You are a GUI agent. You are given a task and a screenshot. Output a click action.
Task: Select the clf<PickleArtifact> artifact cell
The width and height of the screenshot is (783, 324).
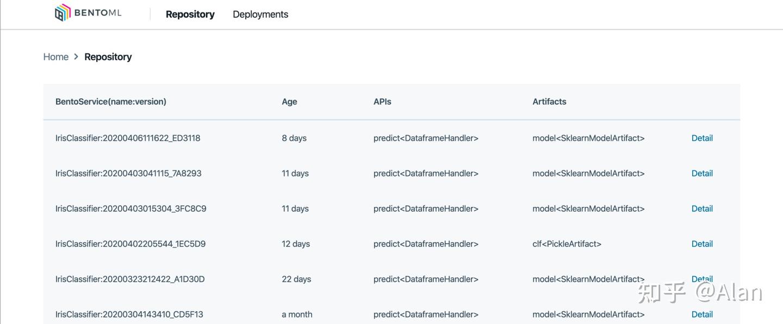(567, 244)
